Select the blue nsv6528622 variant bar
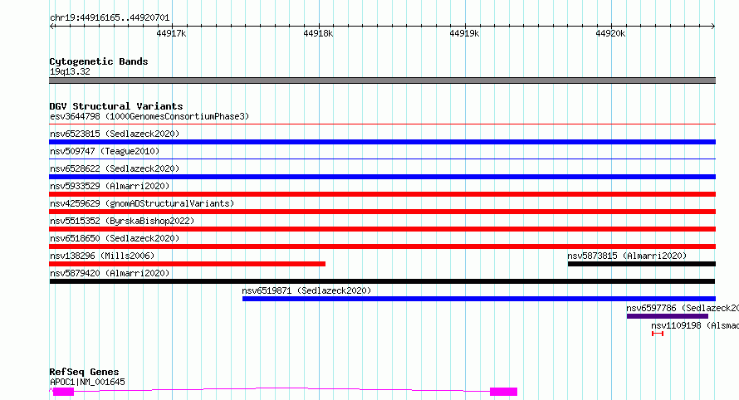Screen dimensions: 739x400 [x=382, y=177]
